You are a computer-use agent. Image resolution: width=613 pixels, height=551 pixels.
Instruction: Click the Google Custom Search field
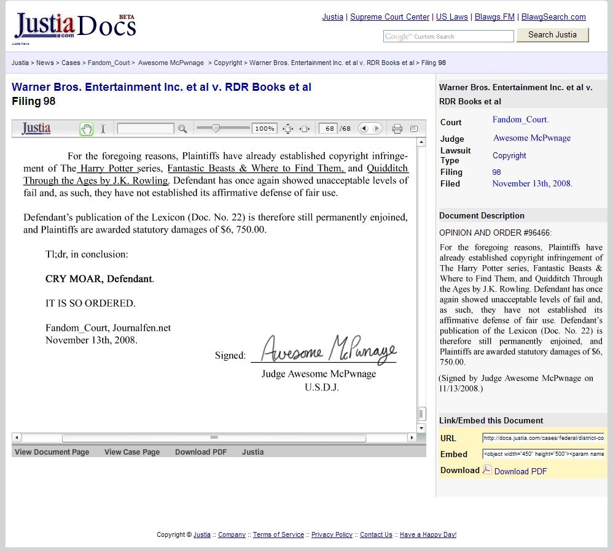tap(448, 37)
